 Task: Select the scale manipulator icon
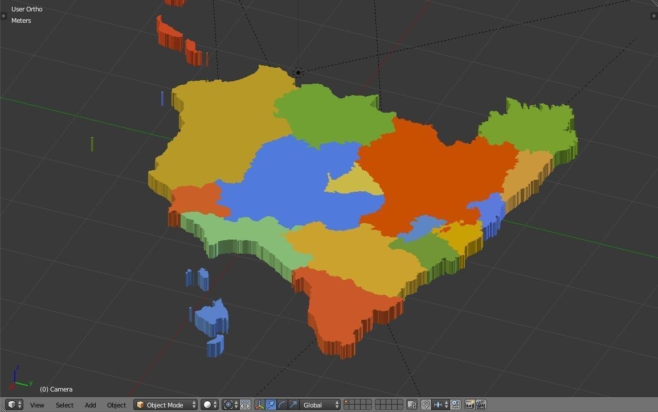pos(293,405)
